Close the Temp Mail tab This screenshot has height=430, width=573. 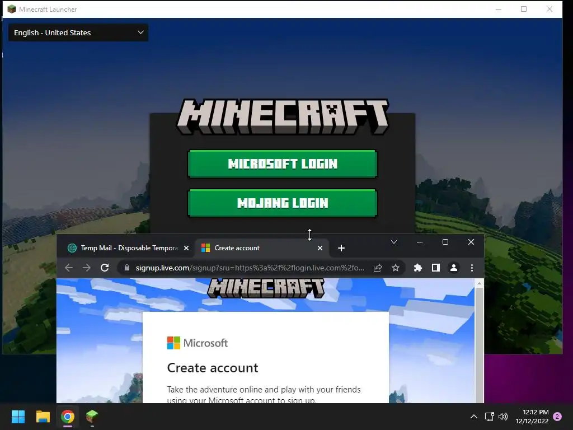click(186, 248)
